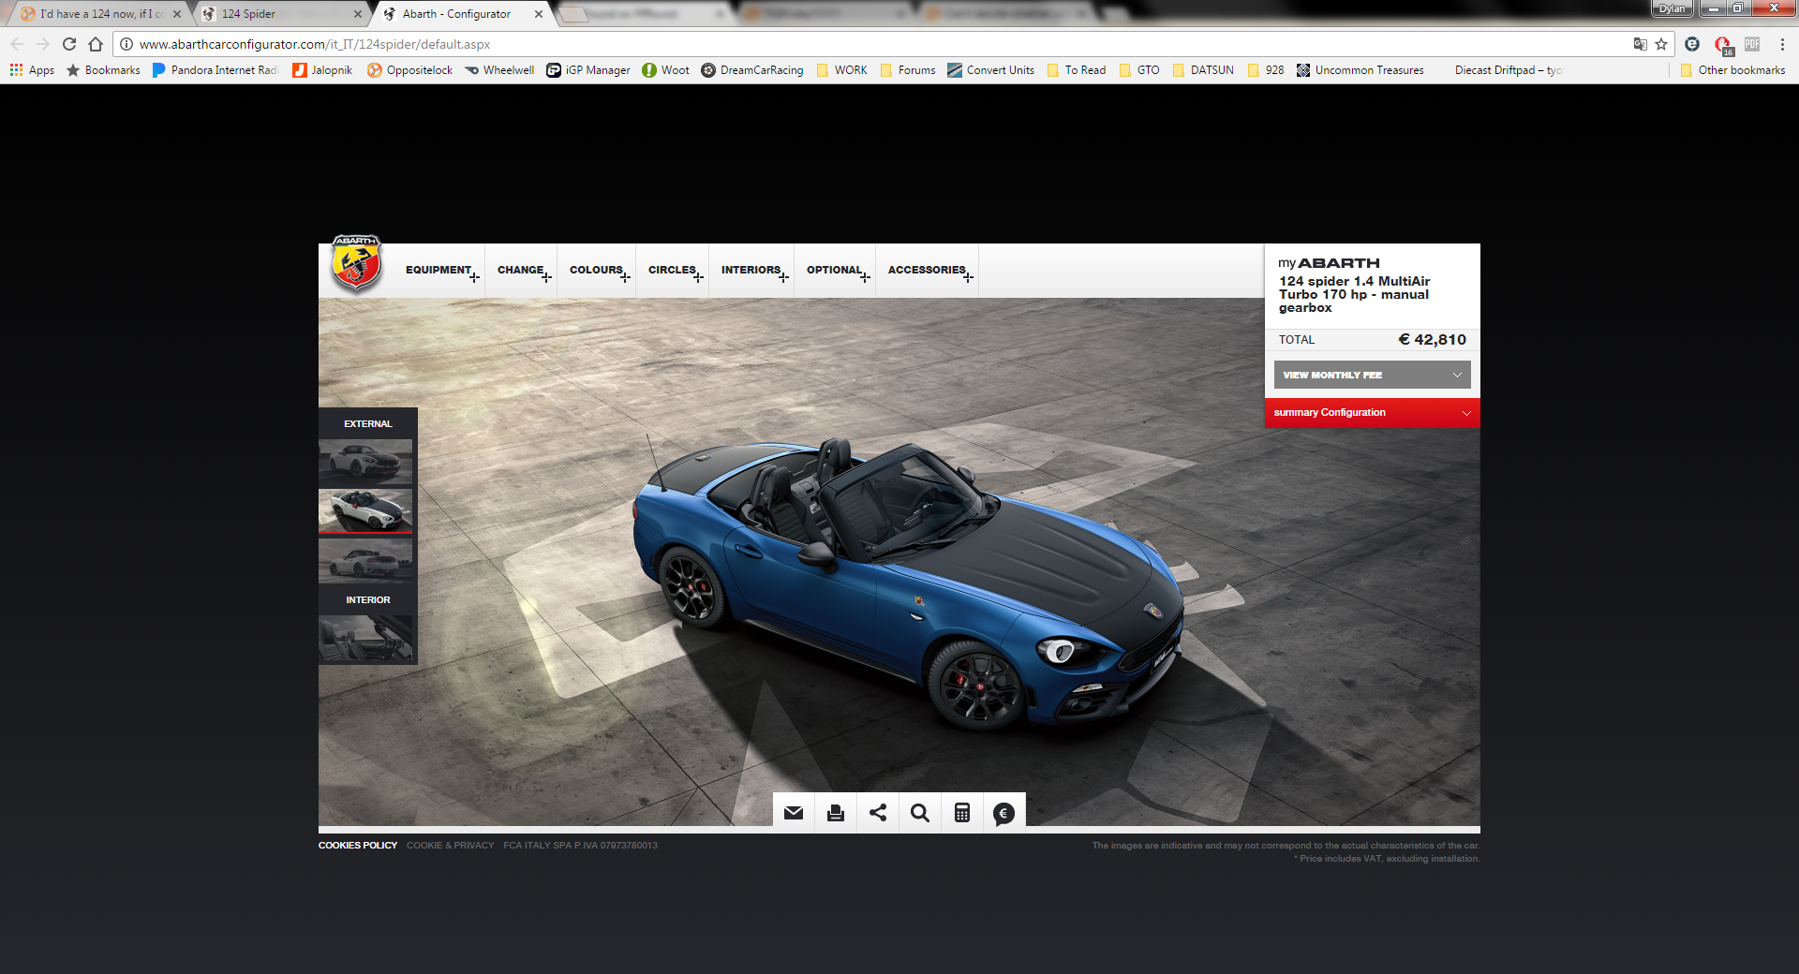Open the DreamCarRacing bookmark
This screenshot has width=1799, height=974.
[x=752, y=70]
